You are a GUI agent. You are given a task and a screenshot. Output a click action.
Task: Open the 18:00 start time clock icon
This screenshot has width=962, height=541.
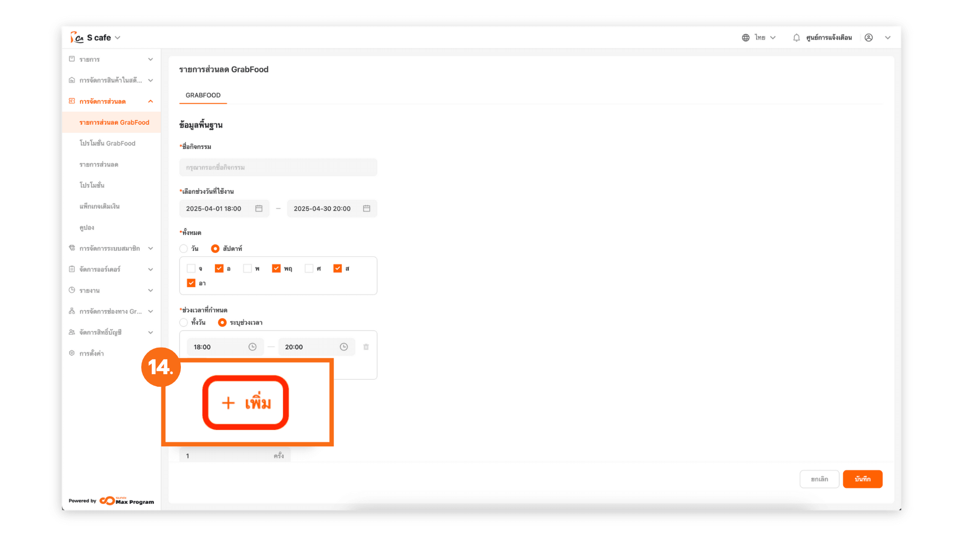(253, 347)
